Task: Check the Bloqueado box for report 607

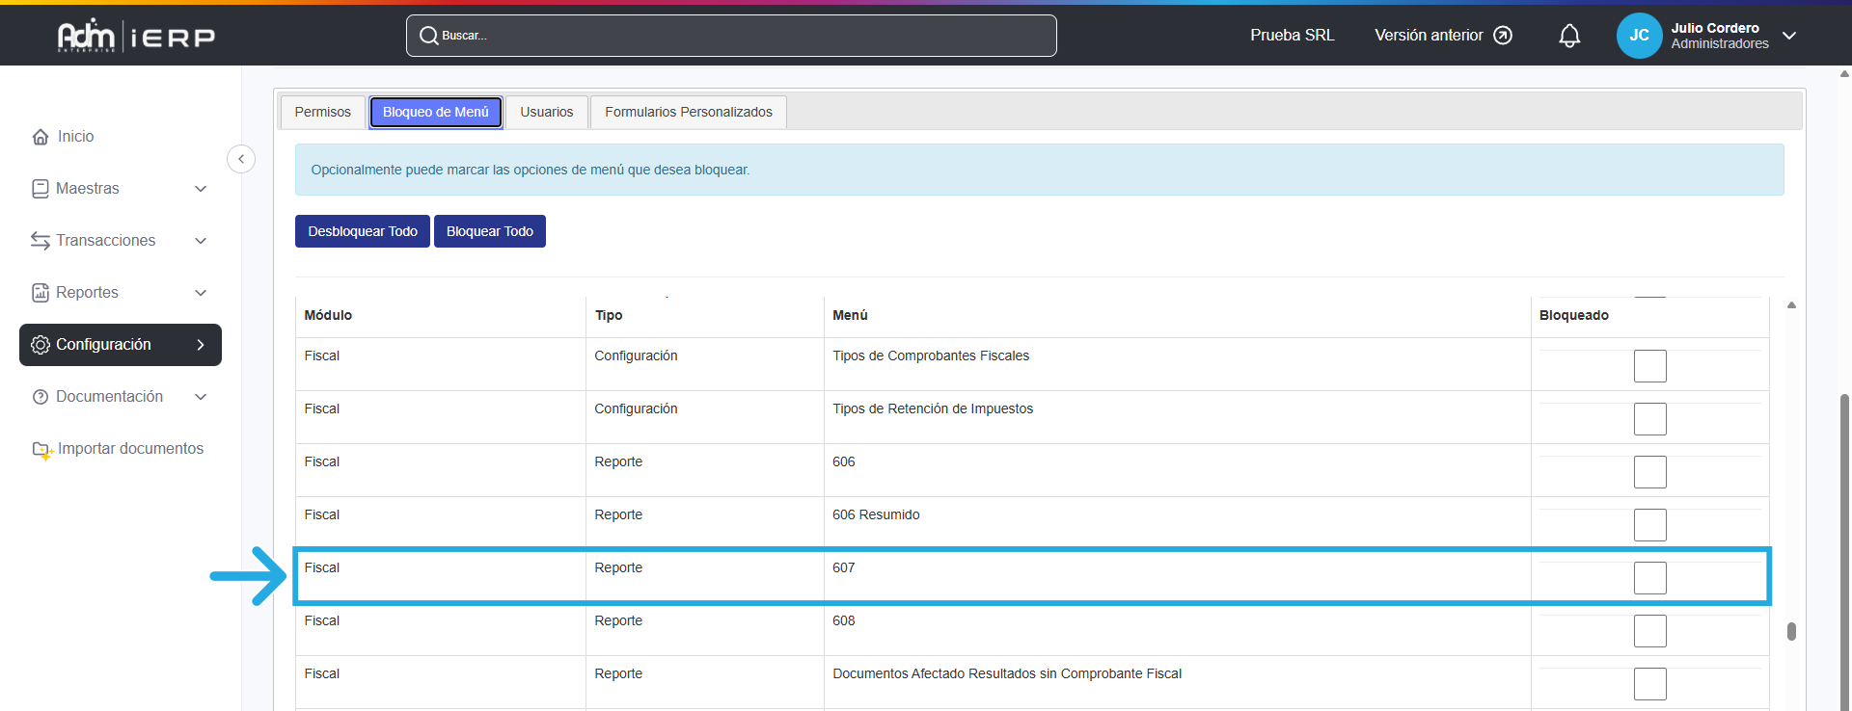Action: click(1649, 578)
